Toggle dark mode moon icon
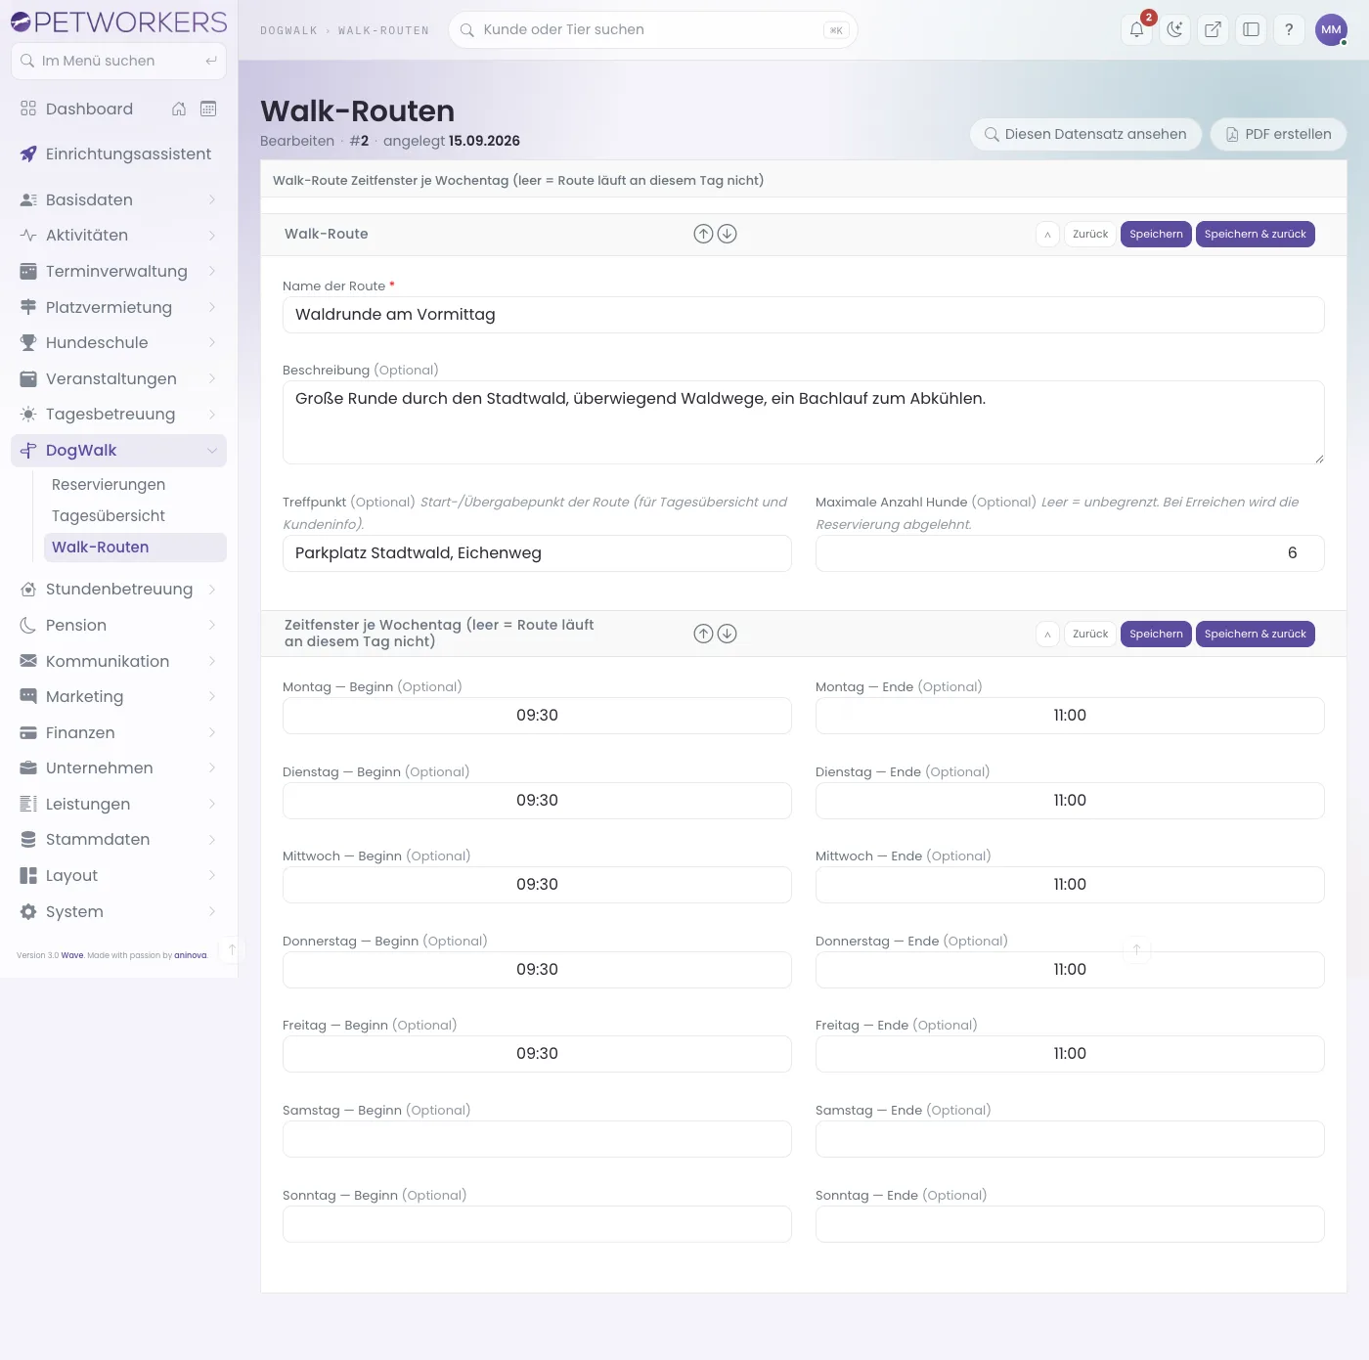Viewport: 1369px width, 1360px height. pyautogui.click(x=1174, y=29)
